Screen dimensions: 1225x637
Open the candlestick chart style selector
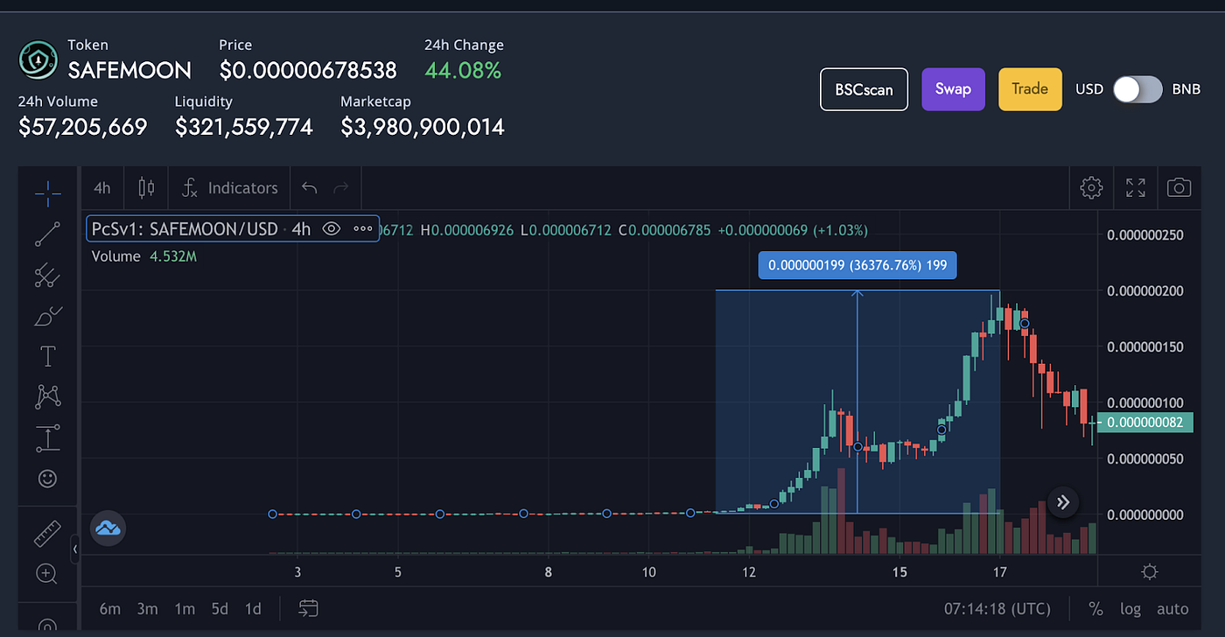[x=146, y=187]
